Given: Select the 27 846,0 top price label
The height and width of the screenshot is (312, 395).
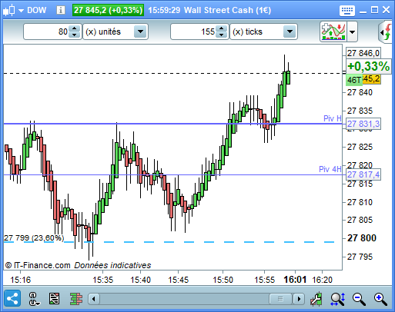Looking at the screenshot, I should coord(363,53).
